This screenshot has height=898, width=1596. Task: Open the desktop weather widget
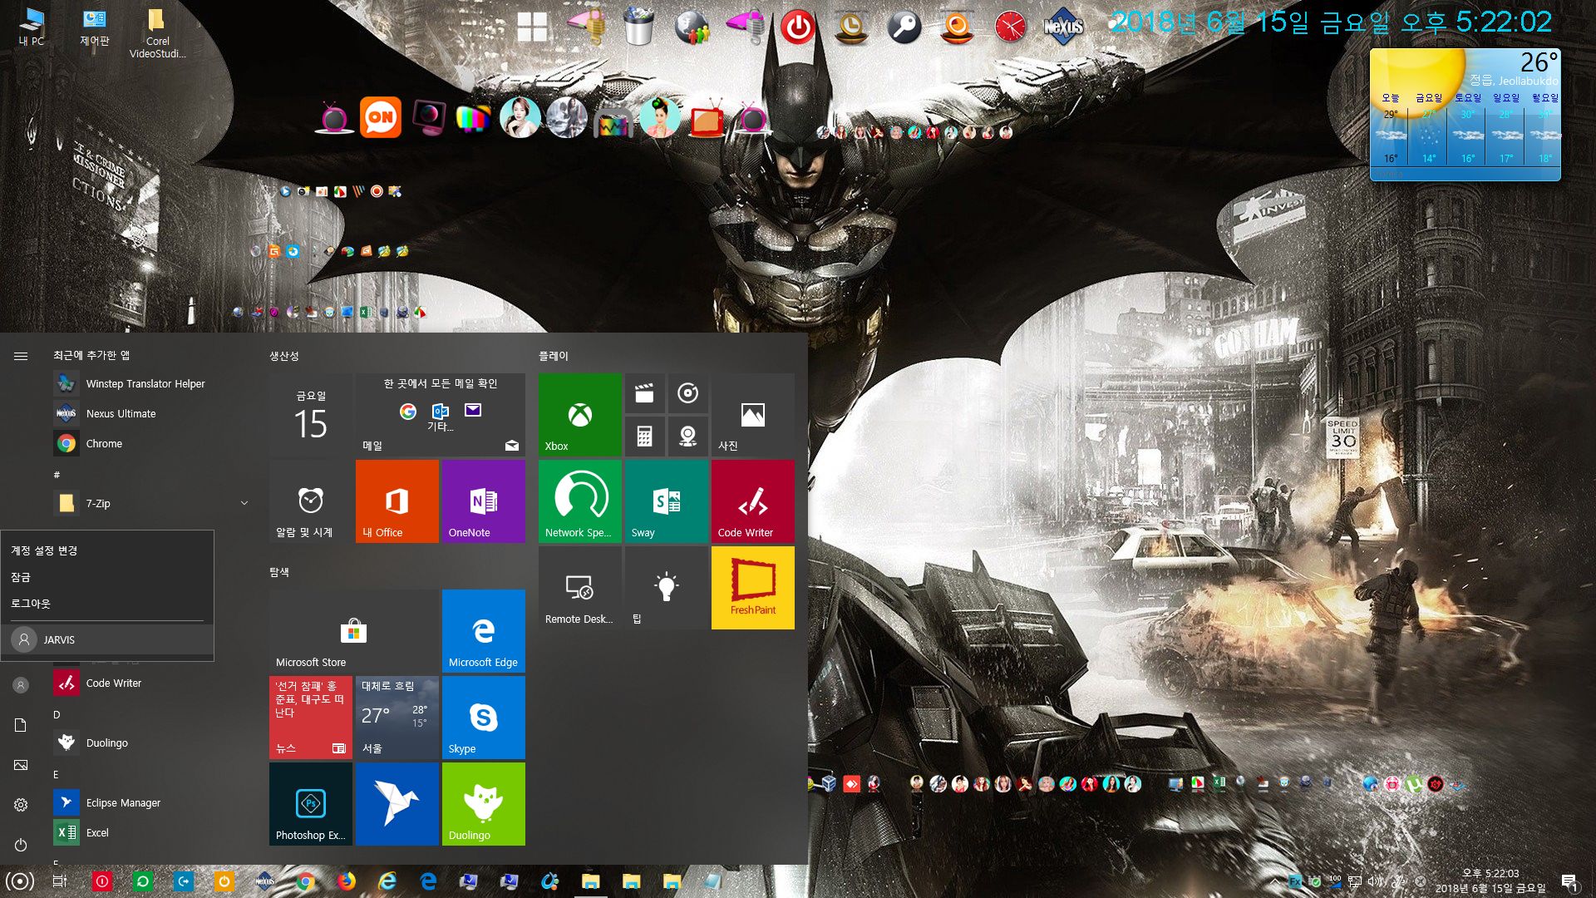1465,115
